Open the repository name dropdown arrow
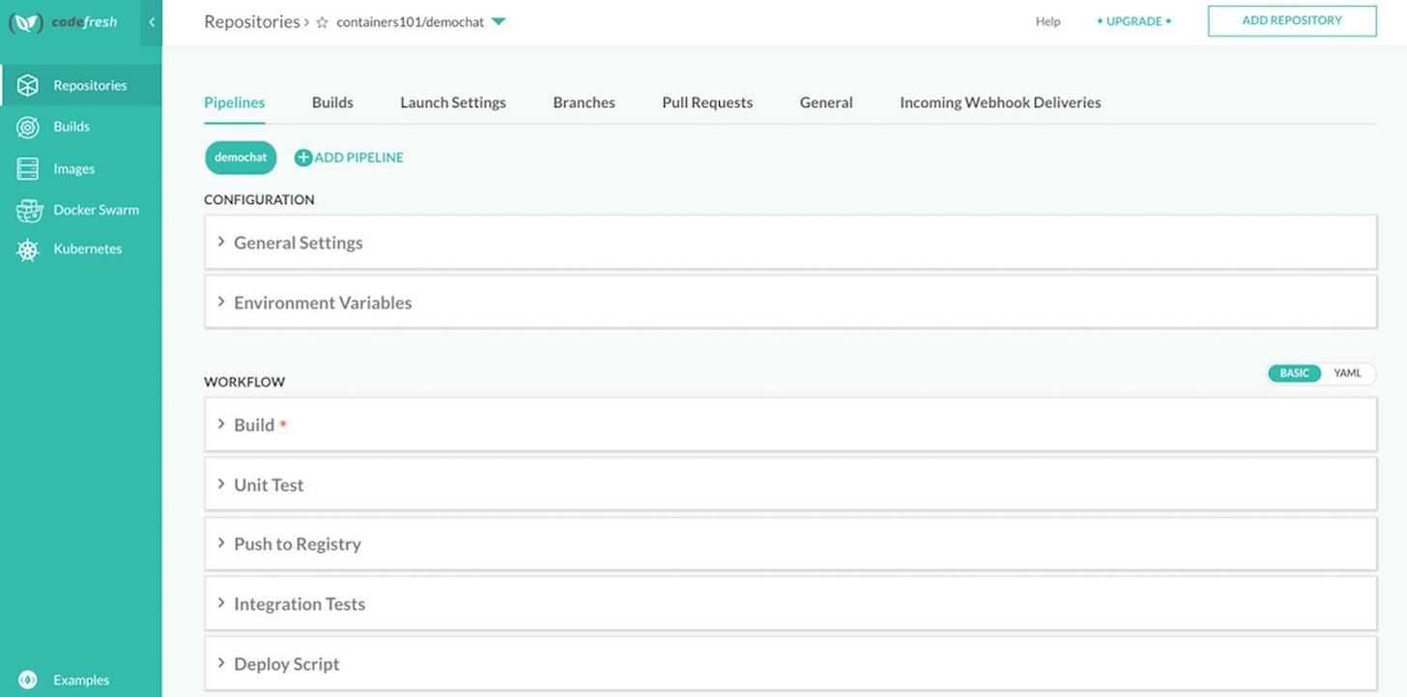The width and height of the screenshot is (1407, 697). 499,21
